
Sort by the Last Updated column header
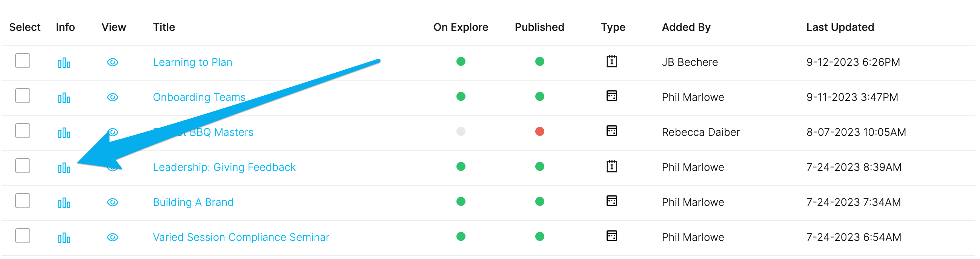point(840,27)
